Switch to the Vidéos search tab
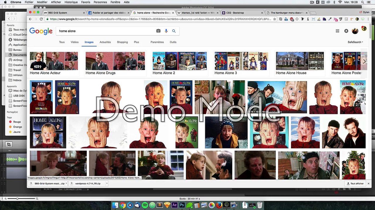 pyautogui.click(x=75, y=42)
